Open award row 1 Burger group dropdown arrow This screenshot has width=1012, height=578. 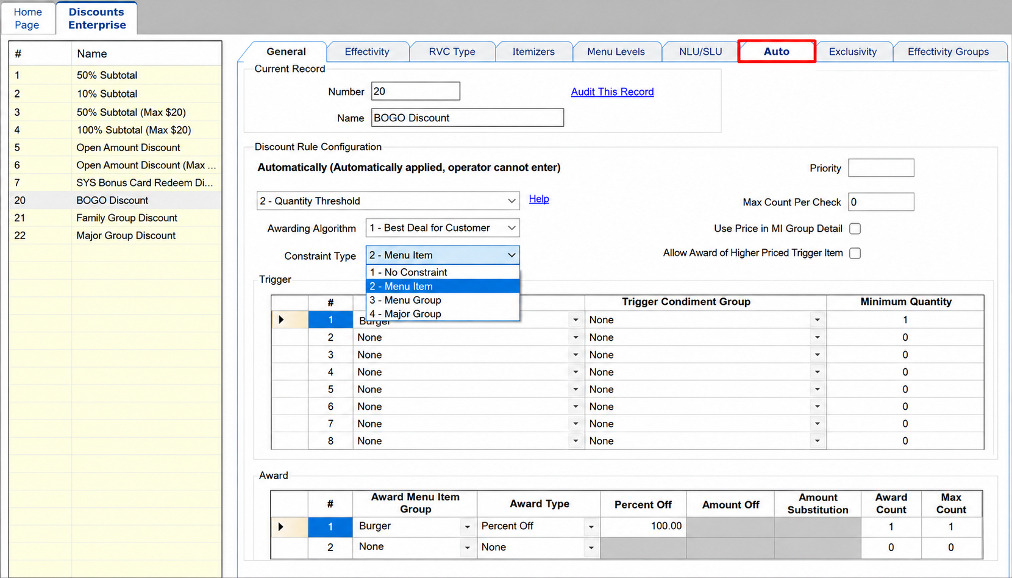(467, 527)
